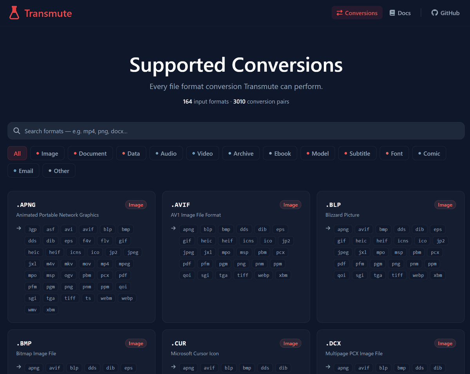
Task: Click Microsoft Cursor Icon description
Action: [195, 354]
